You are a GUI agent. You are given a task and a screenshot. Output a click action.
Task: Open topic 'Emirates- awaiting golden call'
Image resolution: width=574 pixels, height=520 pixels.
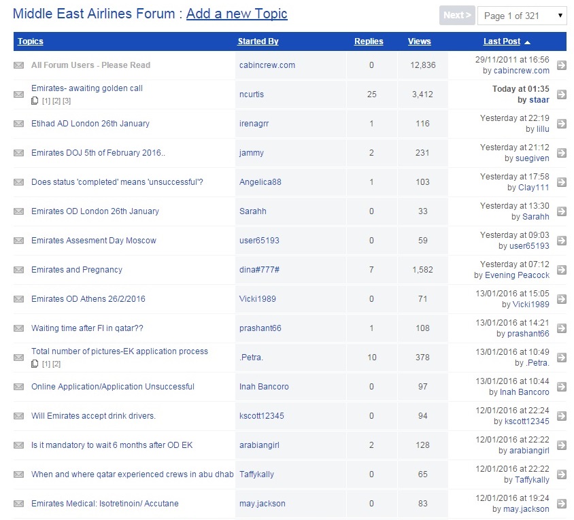(87, 88)
